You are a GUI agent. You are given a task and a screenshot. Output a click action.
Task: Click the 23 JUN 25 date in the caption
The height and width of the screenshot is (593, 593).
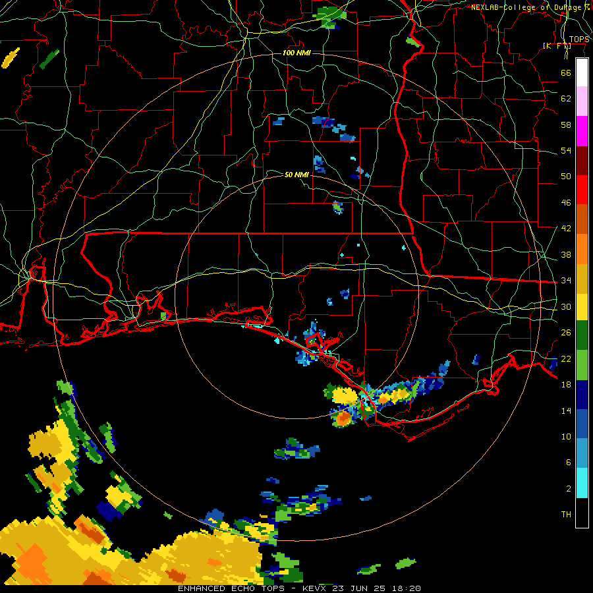[x=359, y=588]
